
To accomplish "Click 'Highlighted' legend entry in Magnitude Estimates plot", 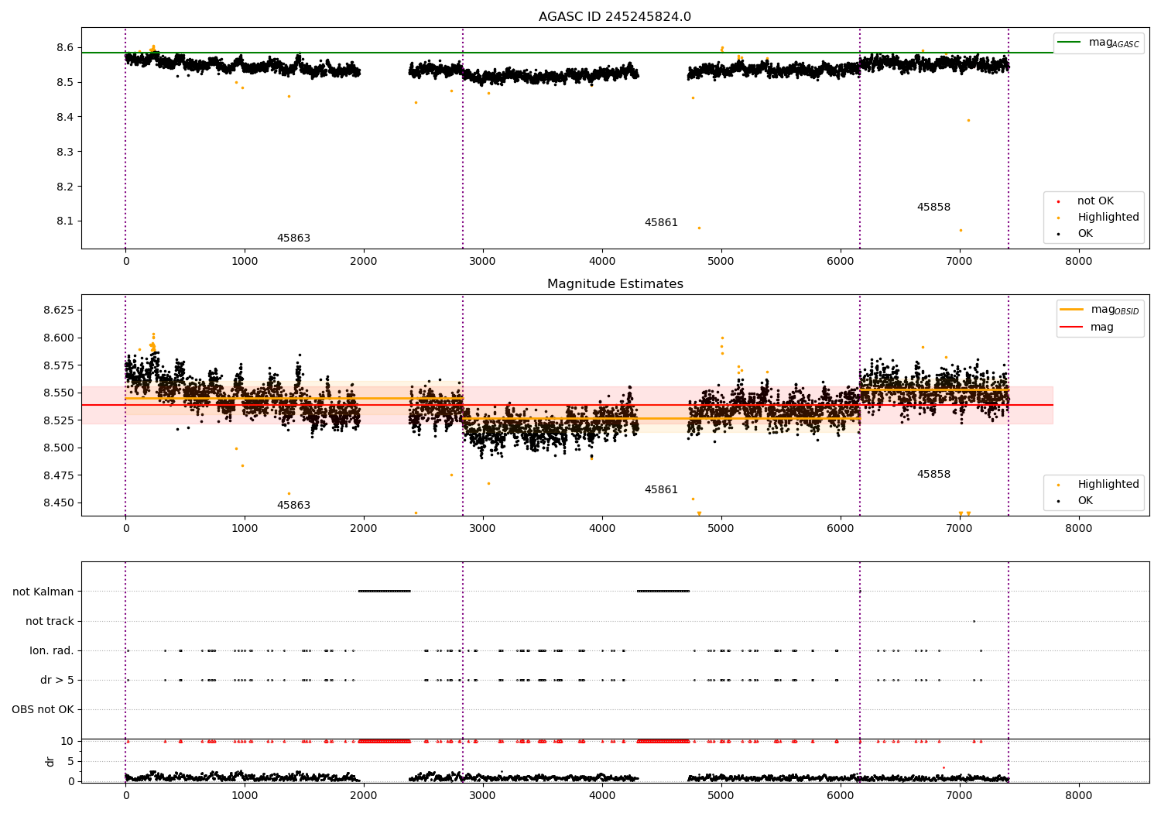I will click(x=1099, y=485).
